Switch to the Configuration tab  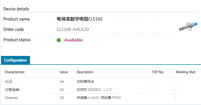coord(15,60)
